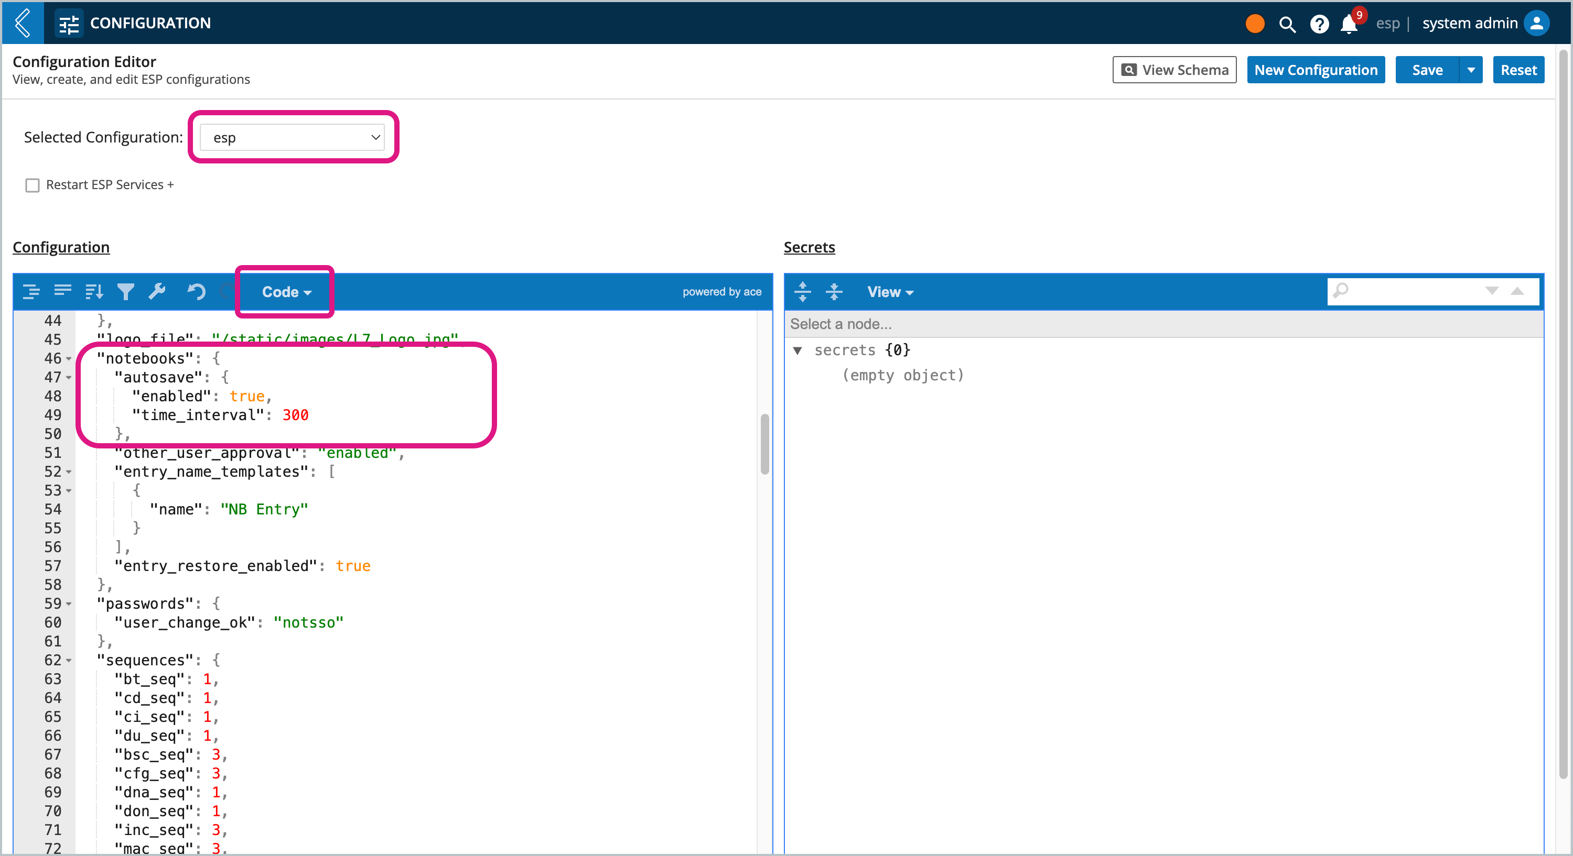Screen dimensions: 1573x856
Task: Click the View Schema button
Action: coord(1173,70)
